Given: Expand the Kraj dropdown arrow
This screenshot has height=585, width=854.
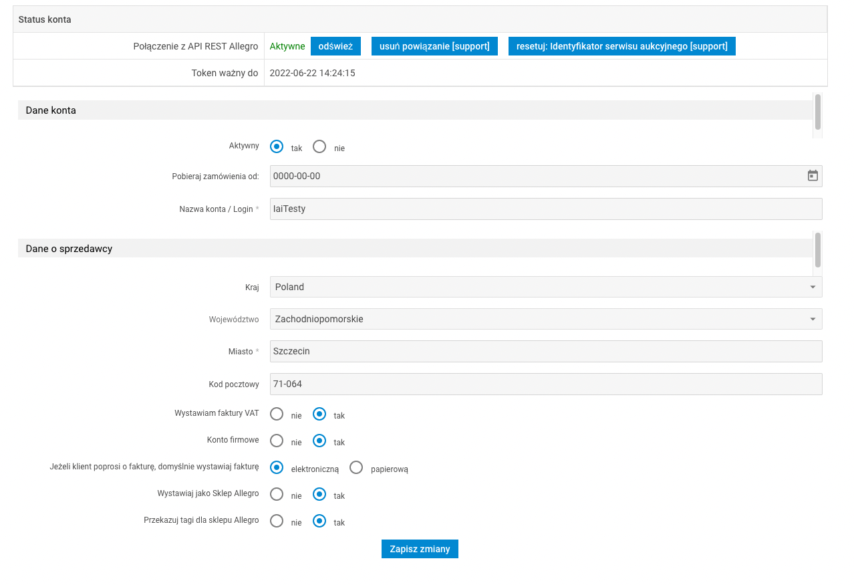Looking at the screenshot, I should (813, 287).
